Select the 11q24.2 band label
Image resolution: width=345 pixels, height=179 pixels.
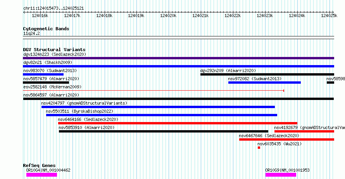tap(31, 33)
